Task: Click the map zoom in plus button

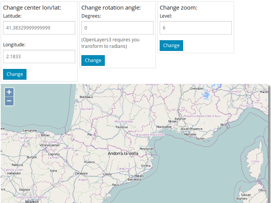Action: click(x=10, y=92)
